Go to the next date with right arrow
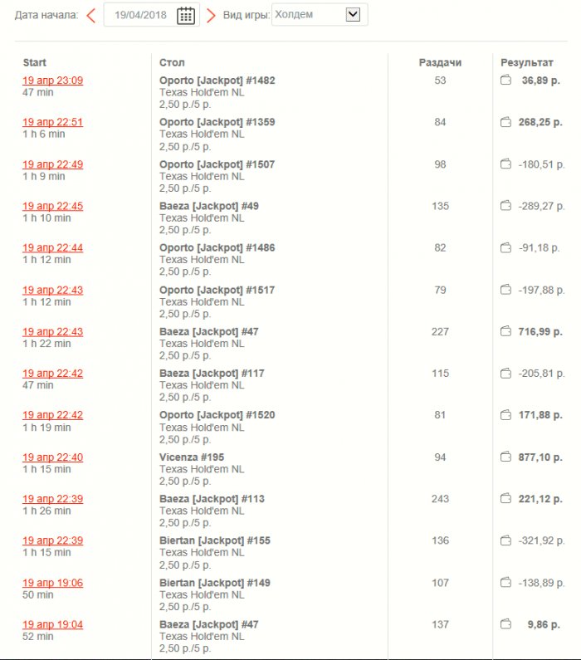 tap(211, 15)
